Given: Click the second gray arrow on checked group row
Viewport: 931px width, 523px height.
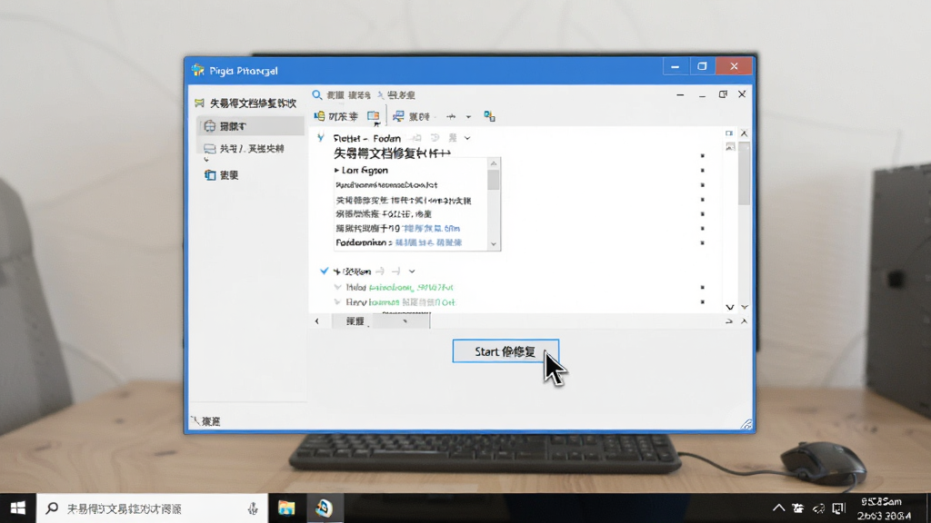Looking at the screenshot, I should (x=396, y=271).
